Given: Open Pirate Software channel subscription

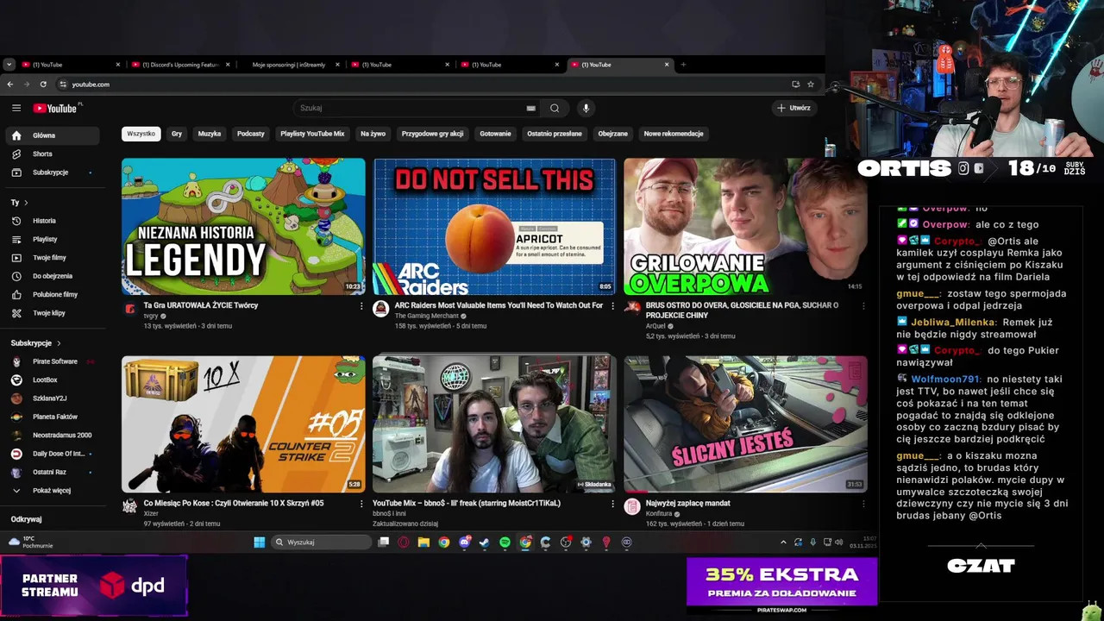Looking at the screenshot, I should [x=53, y=361].
